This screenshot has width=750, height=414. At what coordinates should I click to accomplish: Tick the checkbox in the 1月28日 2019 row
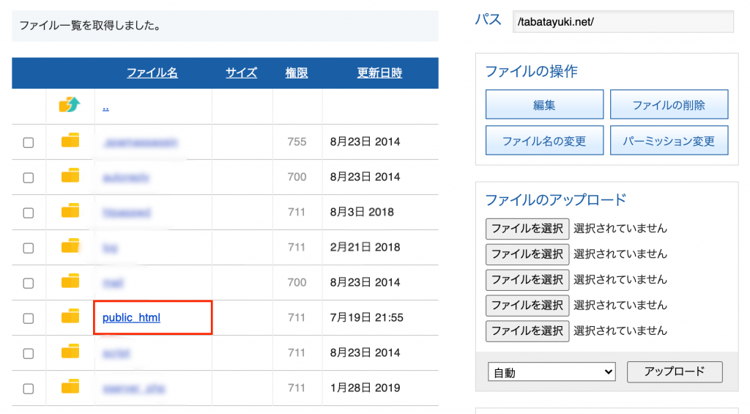point(29,388)
